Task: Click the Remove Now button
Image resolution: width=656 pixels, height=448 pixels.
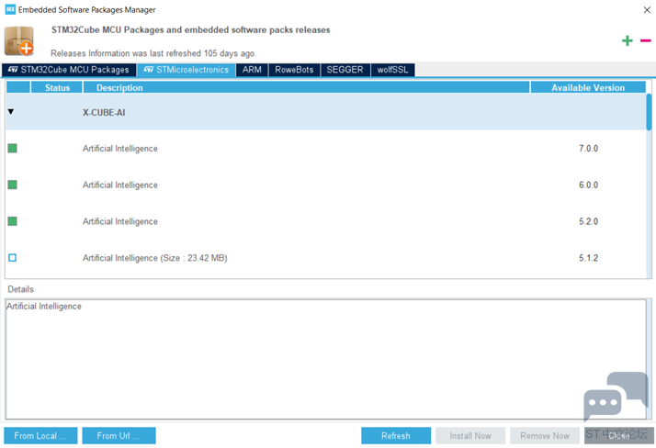Action: tap(545, 435)
